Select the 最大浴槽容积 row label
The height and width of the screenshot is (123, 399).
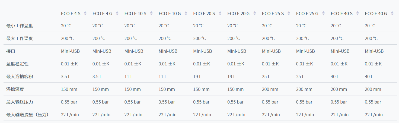[x=20, y=77]
